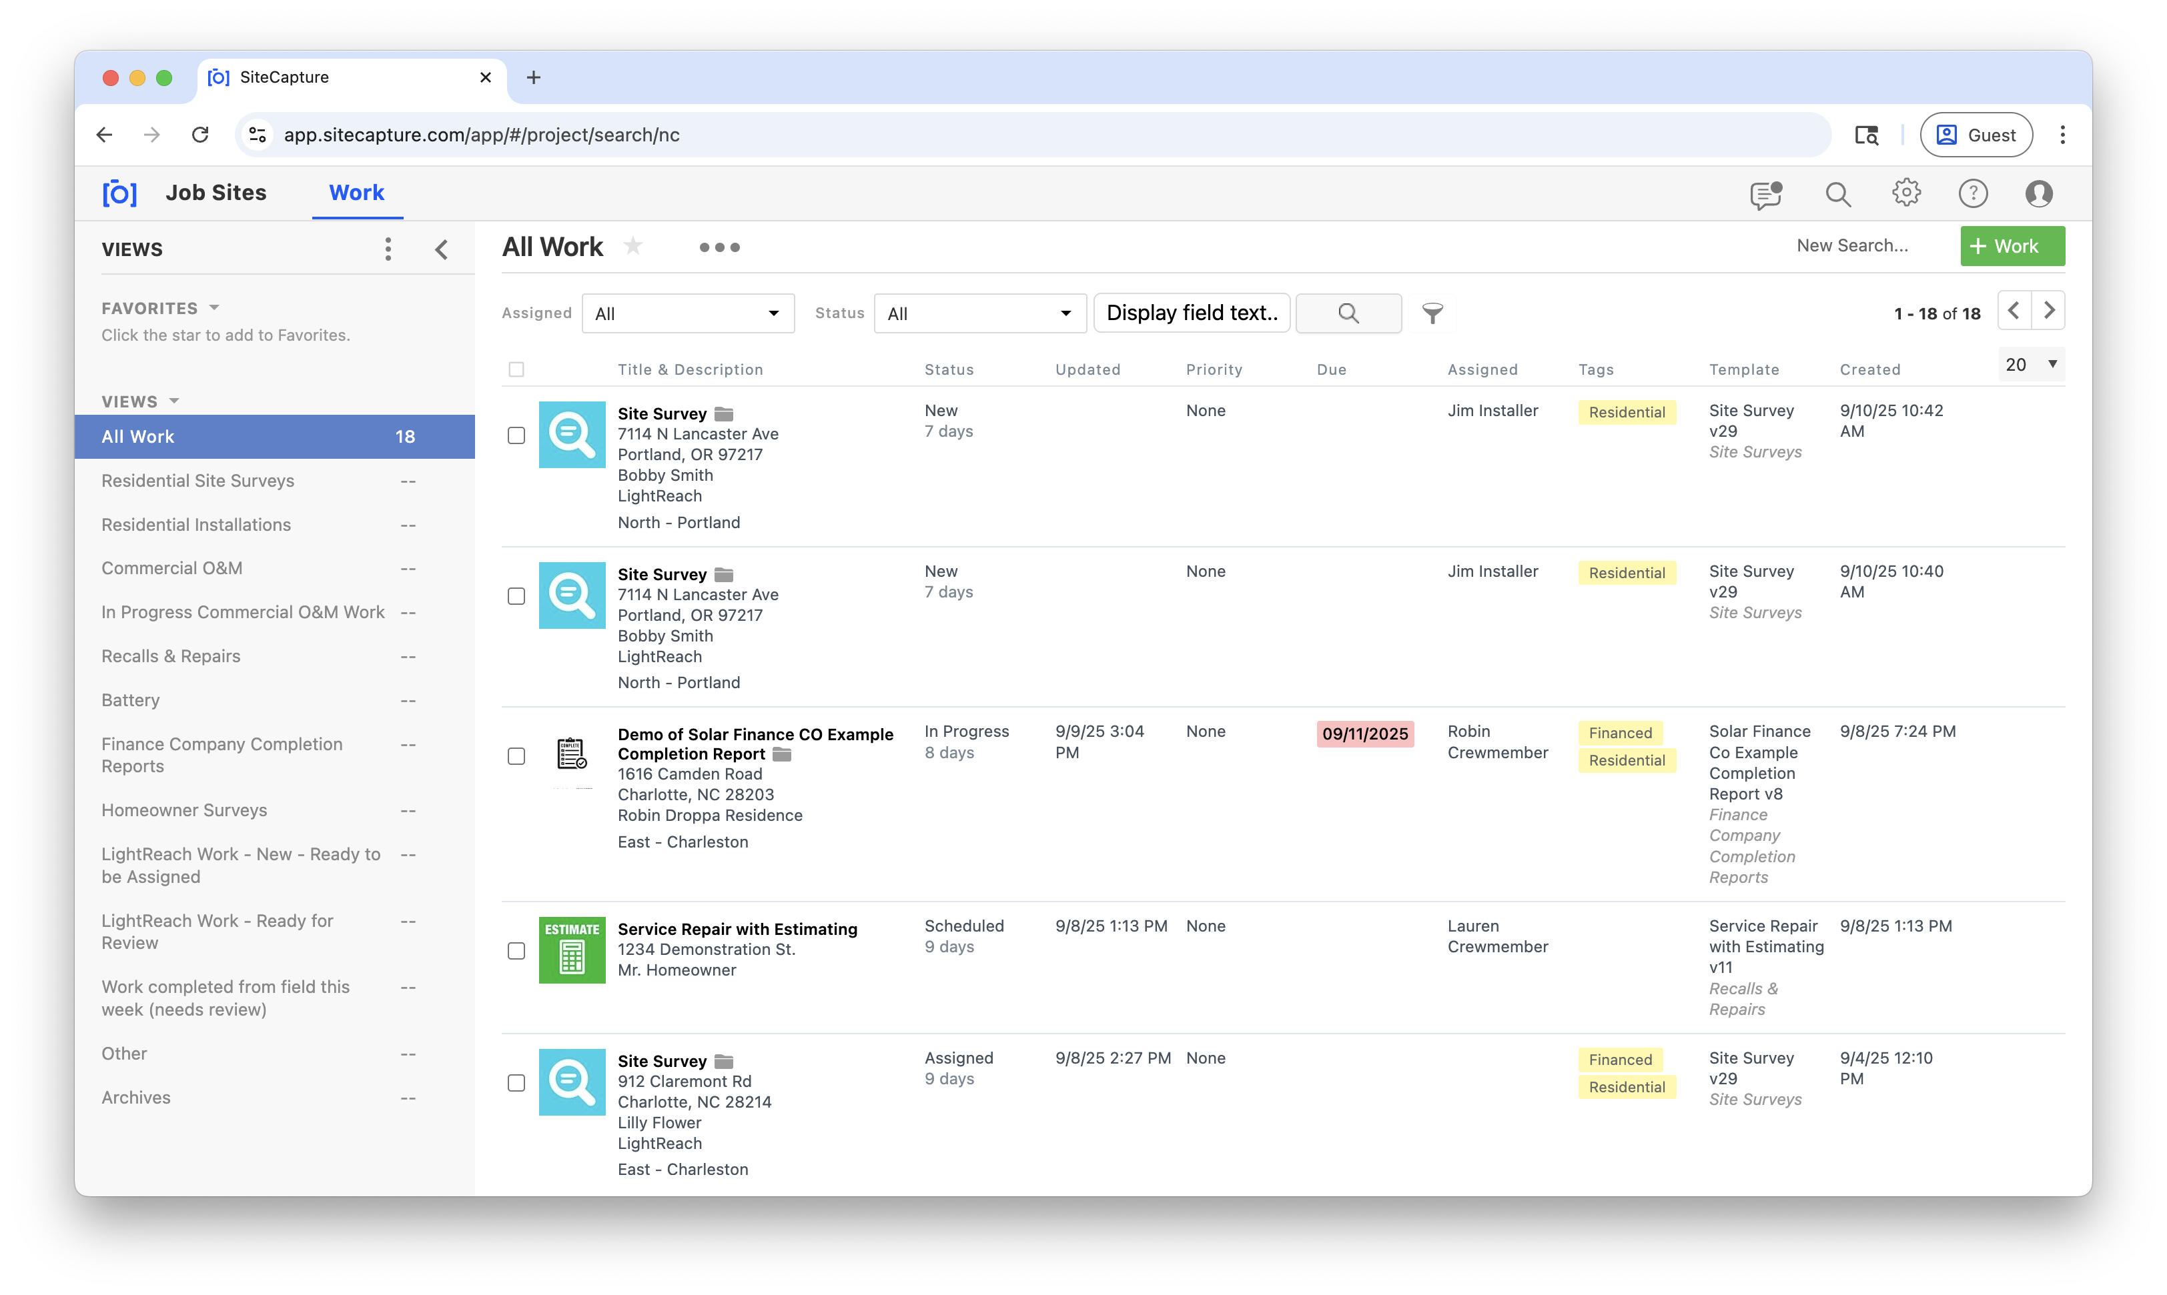Star All Work as favorite

coord(634,246)
